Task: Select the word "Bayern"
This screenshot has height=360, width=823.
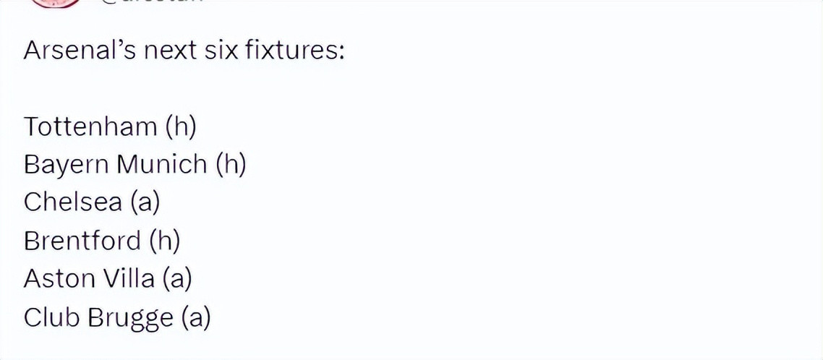Action: pos(66,165)
